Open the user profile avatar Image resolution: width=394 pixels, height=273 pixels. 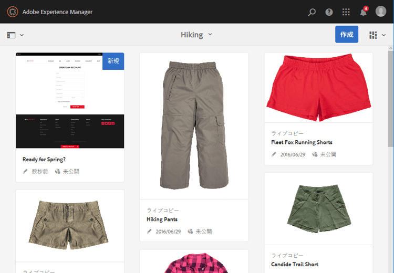[381, 12]
